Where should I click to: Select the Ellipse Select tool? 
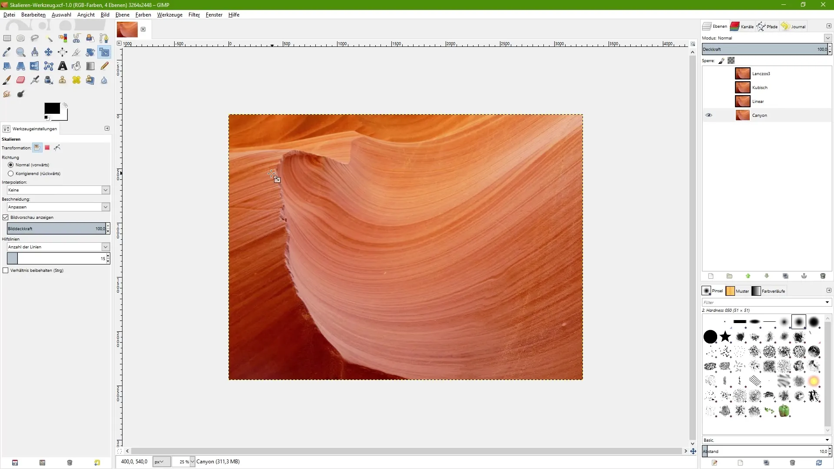point(21,38)
